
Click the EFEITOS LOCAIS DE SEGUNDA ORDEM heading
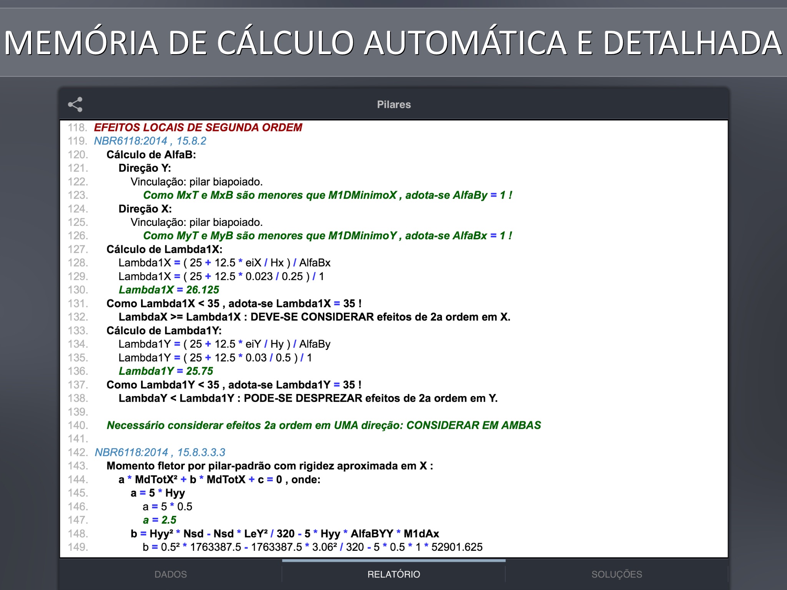[198, 128]
